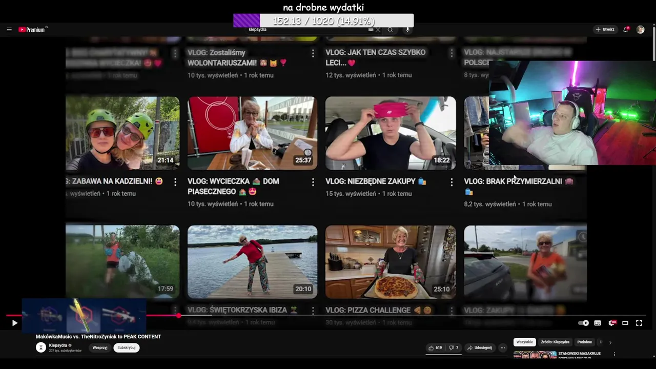
Task: Open the thumbnail with 25:37 duration
Action: (252, 133)
